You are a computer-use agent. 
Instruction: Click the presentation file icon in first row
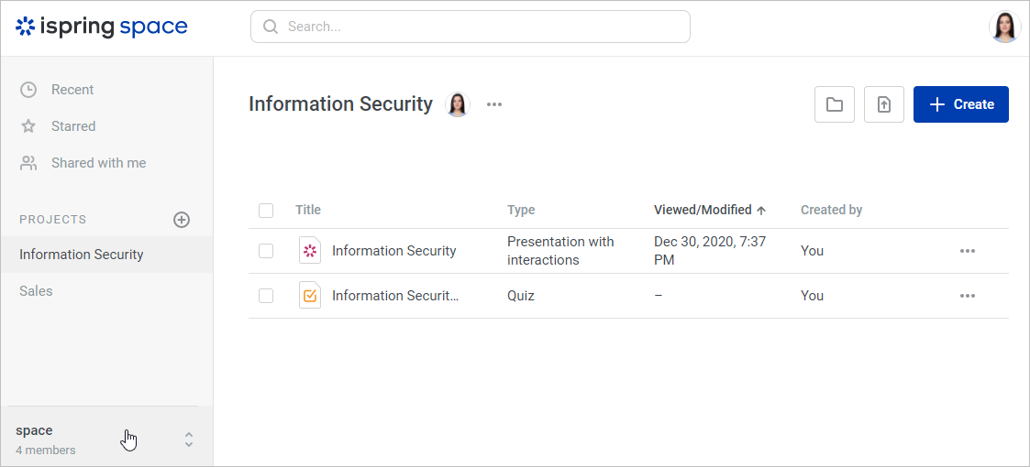click(310, 251)
